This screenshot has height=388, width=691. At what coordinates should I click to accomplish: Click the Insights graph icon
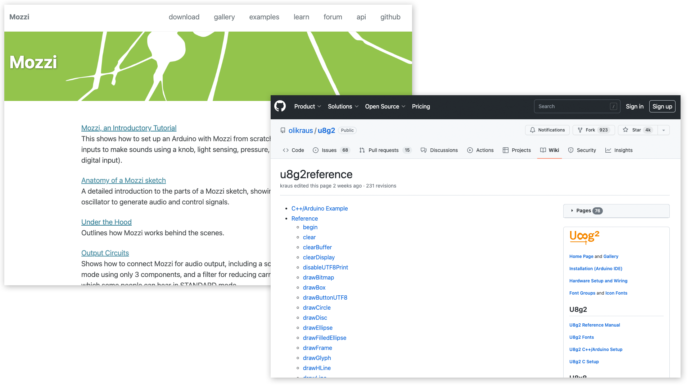coord(608,150)
